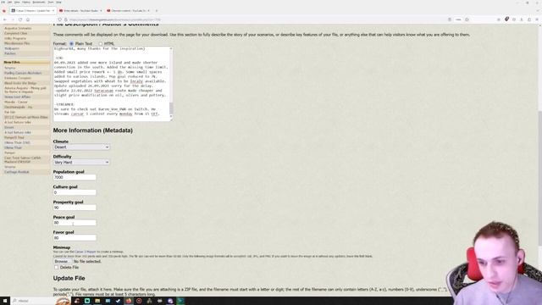Open the Windows Start menu
Viewport: 542px width, 305px height.
pos(5,301)
